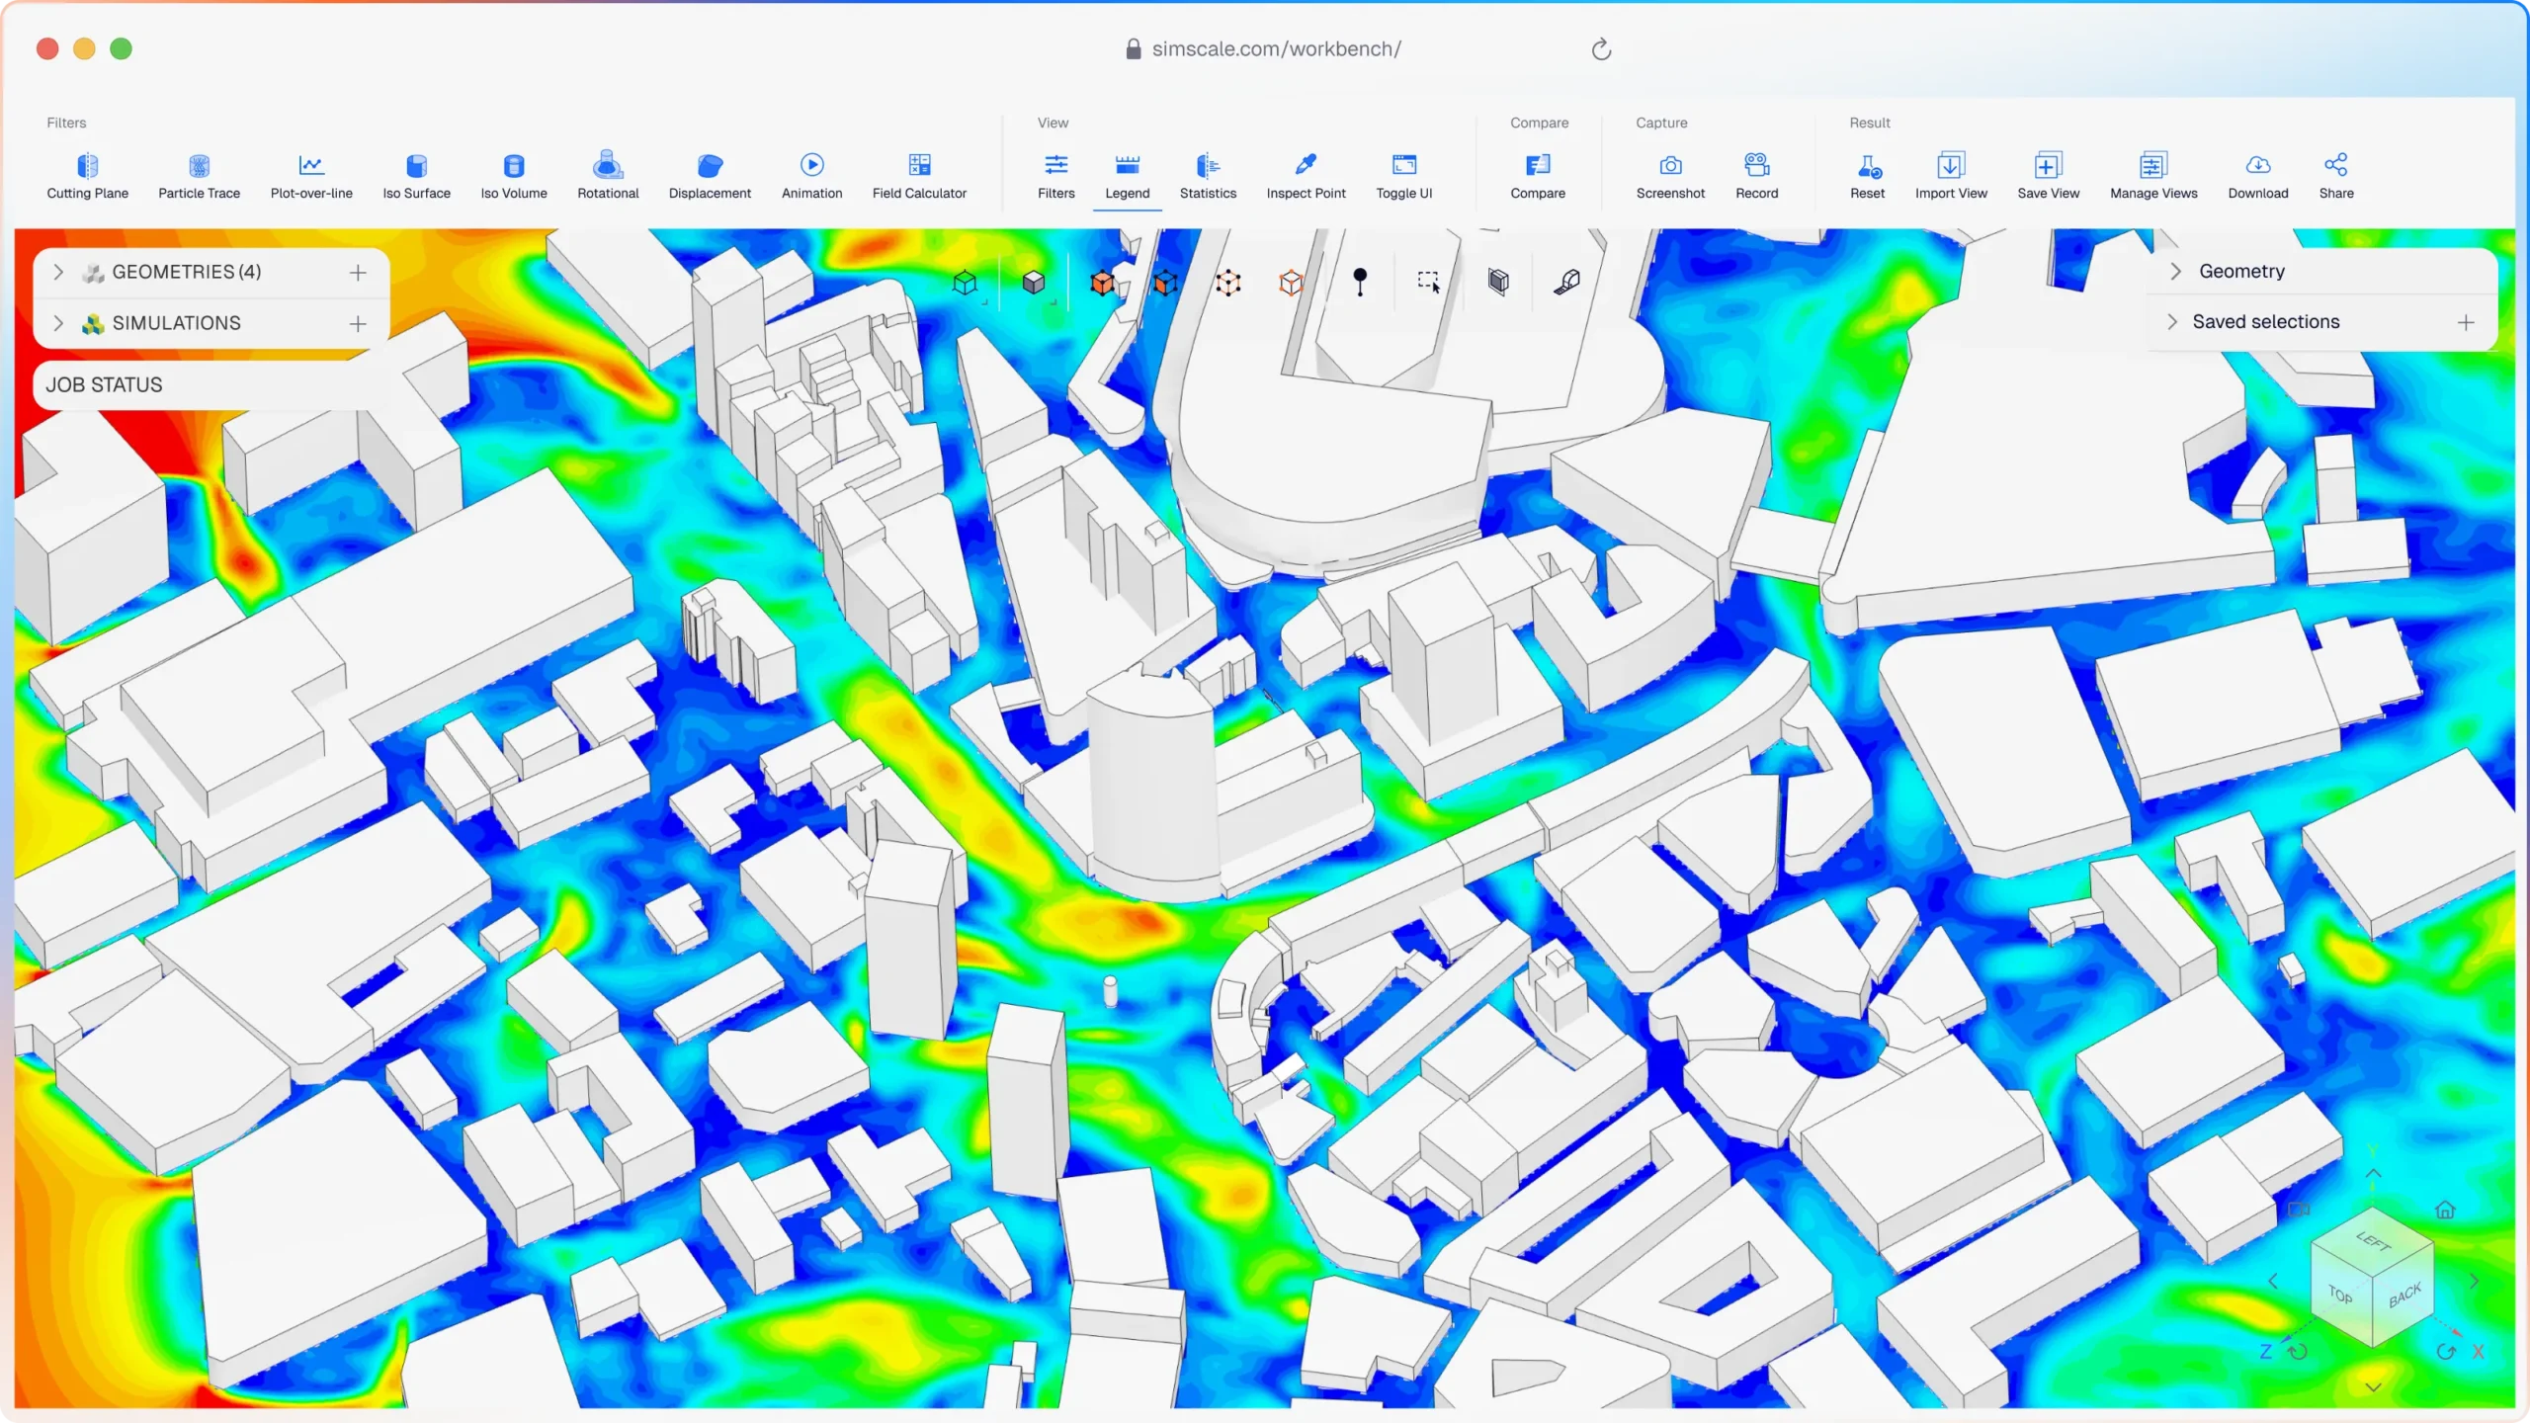
Task: Create an Iso Volume filter
Action: coord(514,176)
